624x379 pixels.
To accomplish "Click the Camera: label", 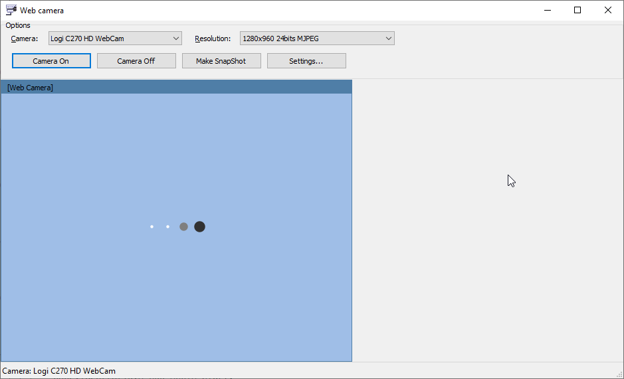I will 25,38.
